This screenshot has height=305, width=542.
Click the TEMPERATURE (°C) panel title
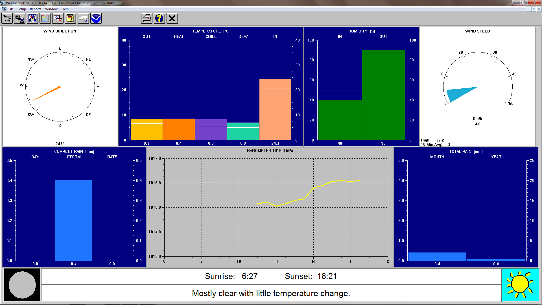point(211,31)
